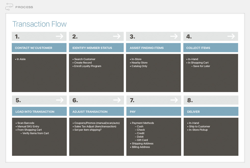Click the arrow icon in step 7 header
250x168 pixels.
tap(174, 100)
